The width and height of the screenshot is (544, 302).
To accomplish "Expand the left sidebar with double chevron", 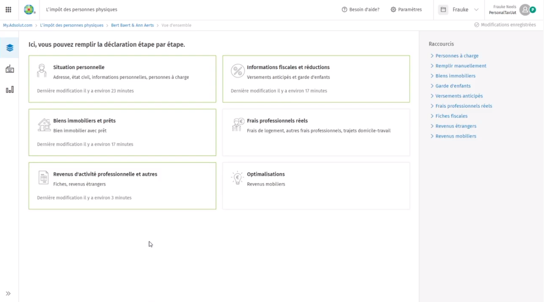I will tap(8, 294).
